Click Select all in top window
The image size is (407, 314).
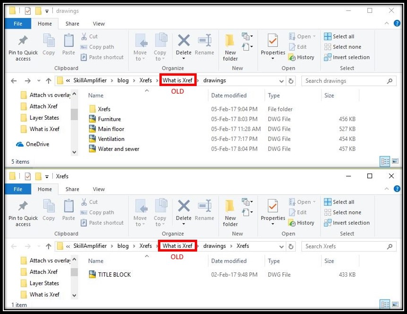[339, 36]
